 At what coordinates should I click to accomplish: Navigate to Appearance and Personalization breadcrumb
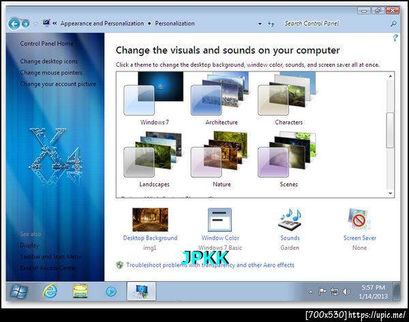tap(102, 23)
